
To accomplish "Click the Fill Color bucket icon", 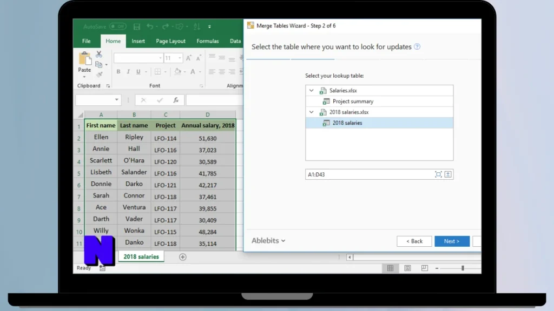I will point(177,72).
